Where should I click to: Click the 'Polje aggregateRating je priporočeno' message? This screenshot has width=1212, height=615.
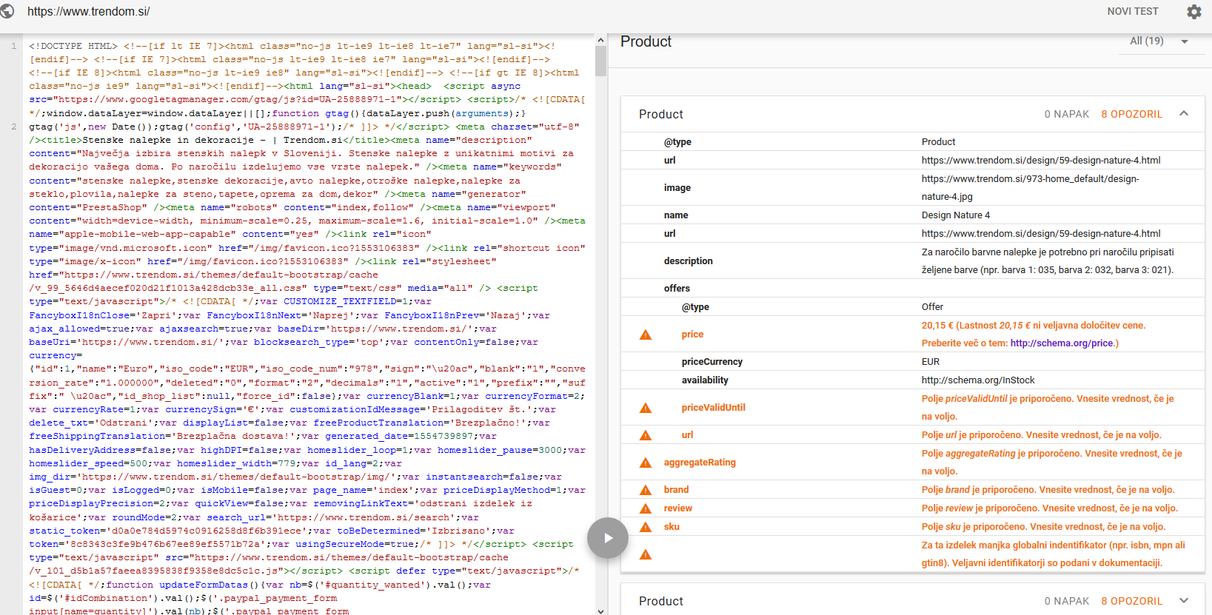[1051, 463]
